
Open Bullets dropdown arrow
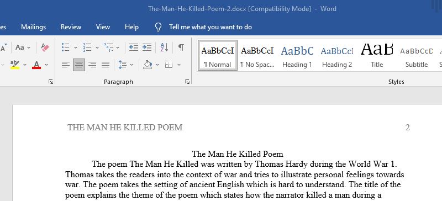[x=76, y=47]
